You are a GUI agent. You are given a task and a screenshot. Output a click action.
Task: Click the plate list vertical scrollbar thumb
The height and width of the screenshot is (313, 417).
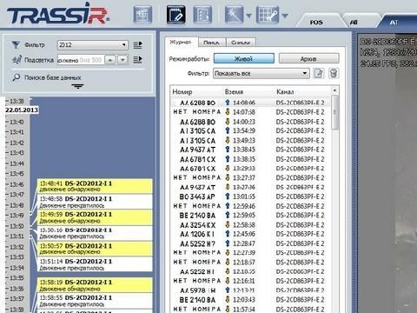click(x=334, y=112)
